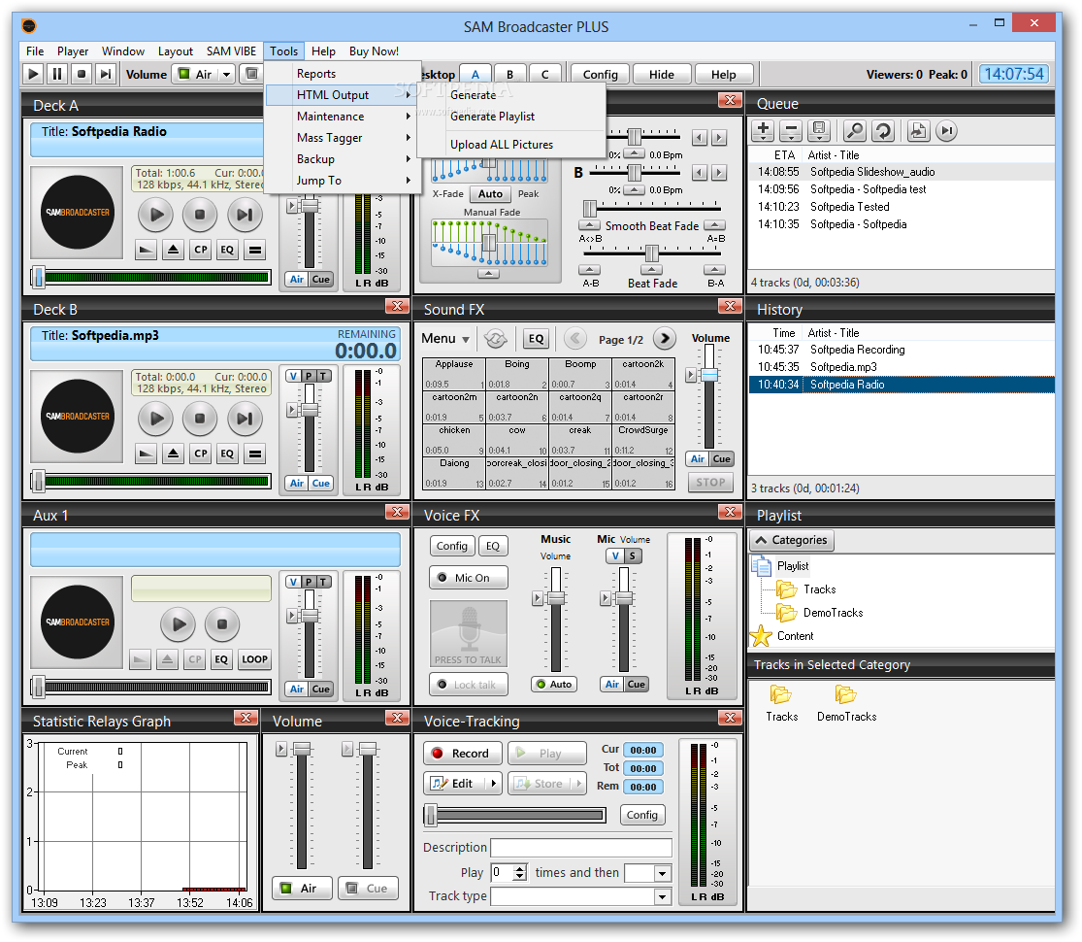This screenshot has height=942, width=1082.
Task: Click the Queue refresh/reload icon
Action: (x=883, y=130)
